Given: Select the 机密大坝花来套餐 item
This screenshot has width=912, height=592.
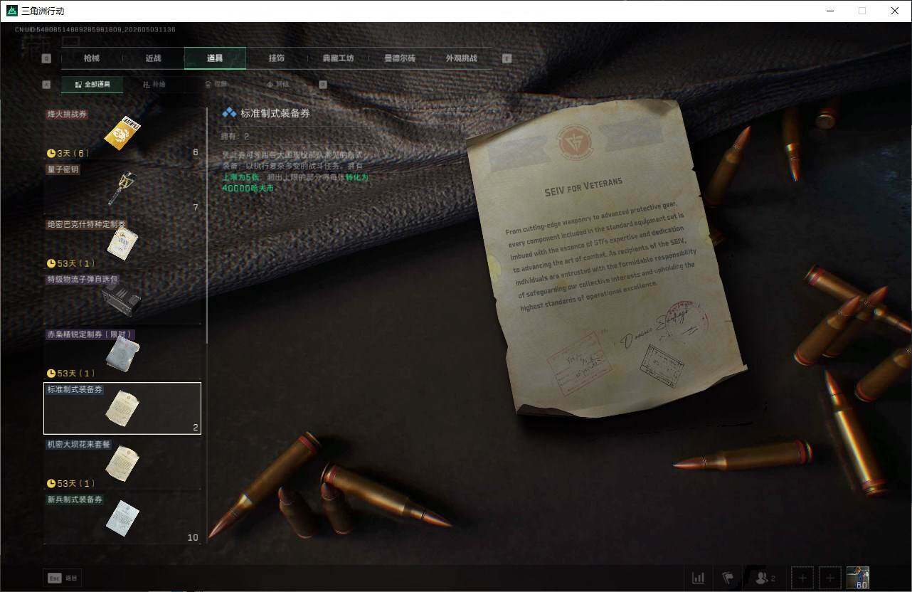Looking at the screenshot, I should pyautogui.click(x=122, y=463).
